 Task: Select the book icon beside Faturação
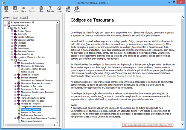coord(15,43)
